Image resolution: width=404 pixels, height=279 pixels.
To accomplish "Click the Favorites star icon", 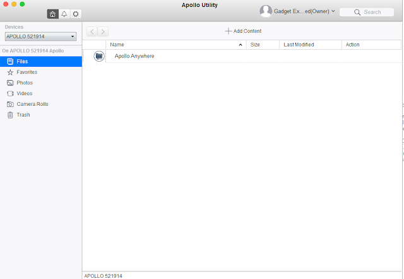I will (x=10, y=72).
